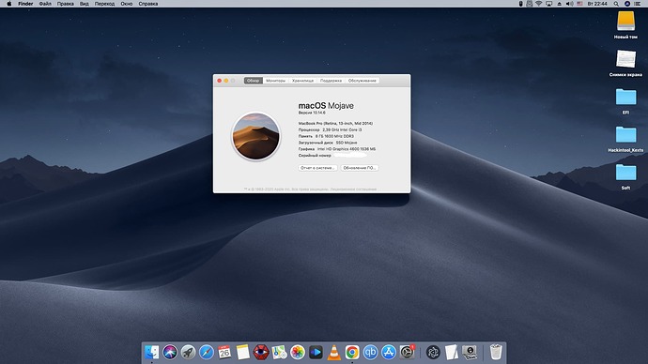Open the dark atom-shaped app in dock

coord(433,352)
